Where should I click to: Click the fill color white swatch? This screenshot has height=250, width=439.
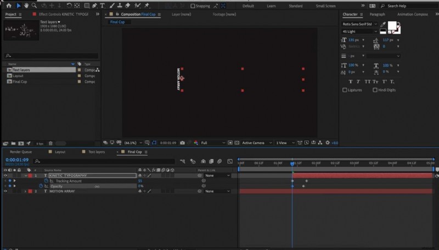pyautogui.click(x=392, y=25)
